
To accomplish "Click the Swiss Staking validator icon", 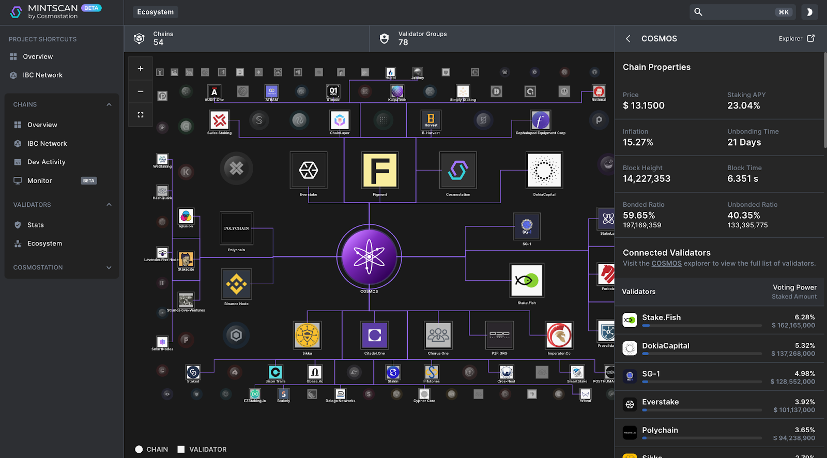I will (x=219, y=120).
